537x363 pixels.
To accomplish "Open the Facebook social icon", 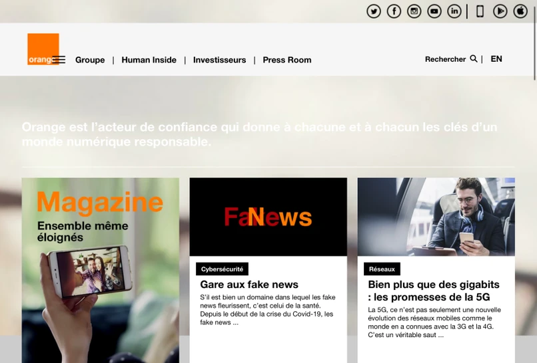I will click(x=394, y=11).
